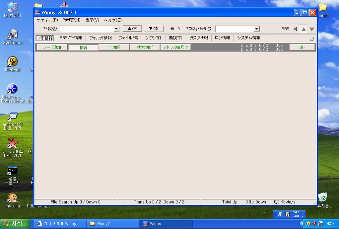
Task: Expand hidden tray icons with the chevron
Action: 303,224
